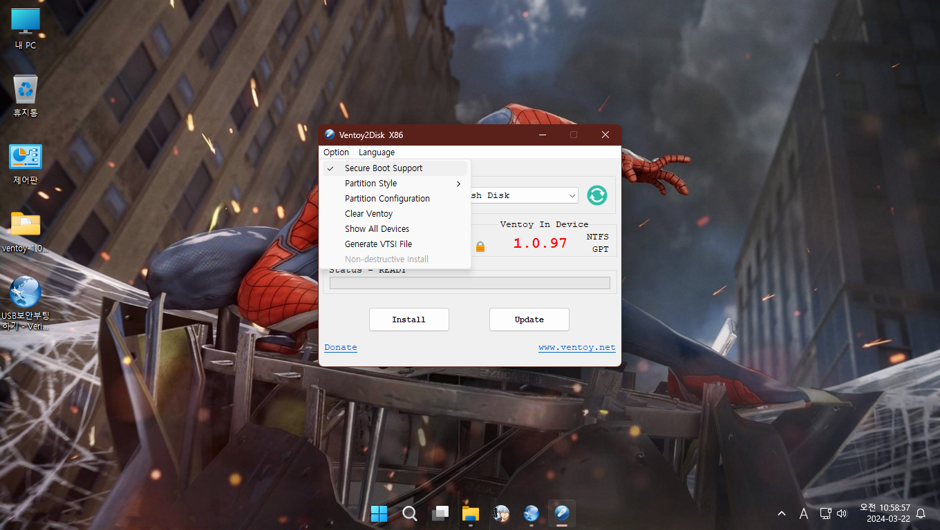
Task: Click the Install button
Action: pyautogui.click(x=409, y=320)
